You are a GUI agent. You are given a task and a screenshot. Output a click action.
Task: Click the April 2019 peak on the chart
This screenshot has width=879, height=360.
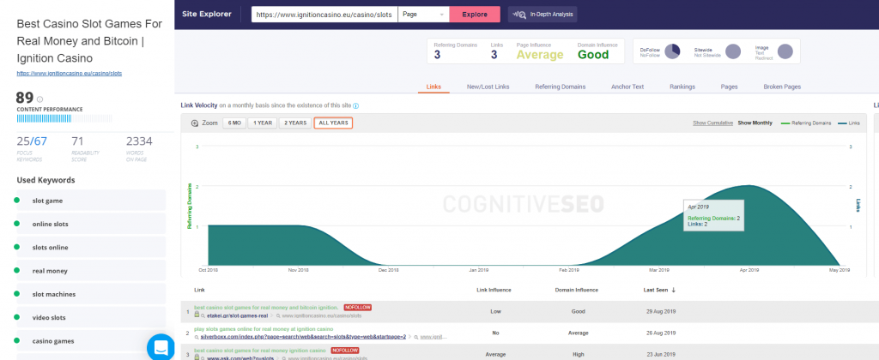[748, 186]
